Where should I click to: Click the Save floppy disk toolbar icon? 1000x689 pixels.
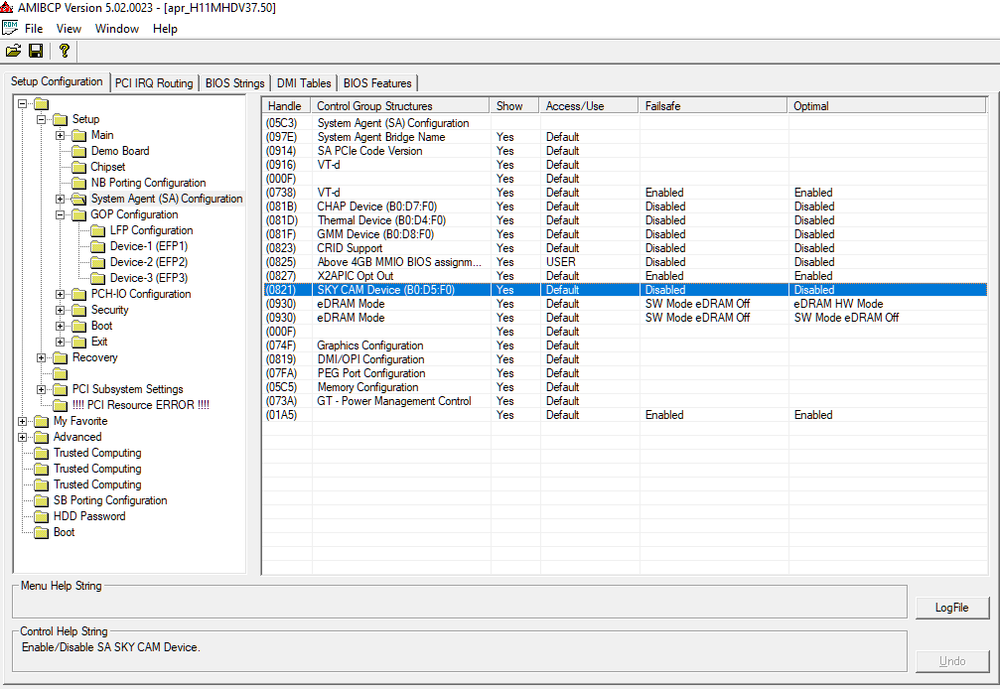point(37,51)
